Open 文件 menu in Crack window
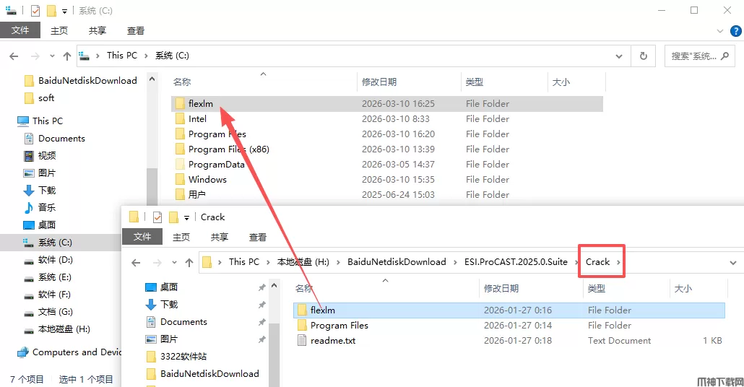The width and height of the screenshot is (744, 387). (142, 237)
